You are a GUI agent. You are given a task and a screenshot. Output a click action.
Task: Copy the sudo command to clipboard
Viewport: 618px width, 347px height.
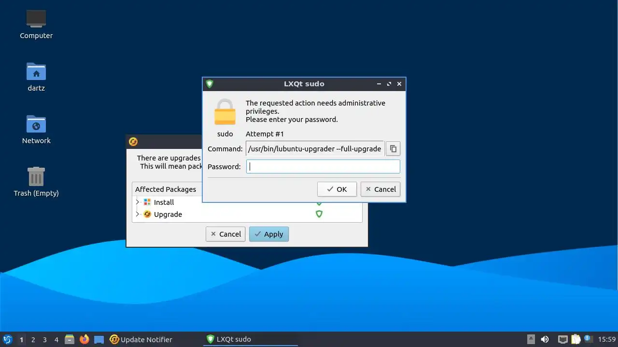pos(393,149)
